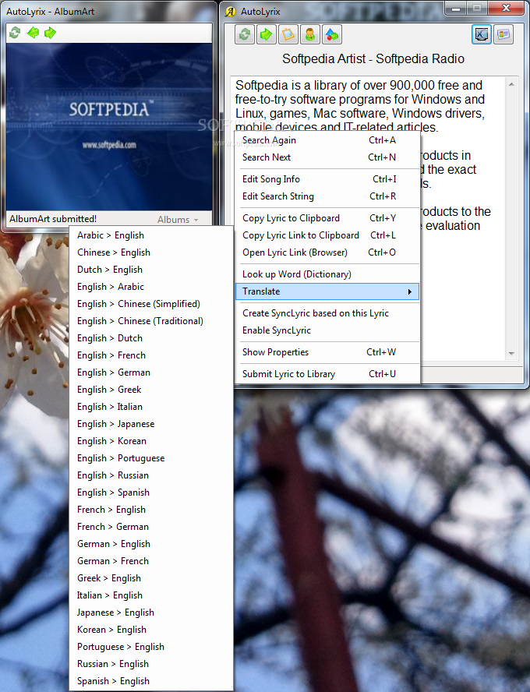The image size is (530, 692).
Task: Click the refresh icon in the AlbumArt window
Action: pos(15,33)
